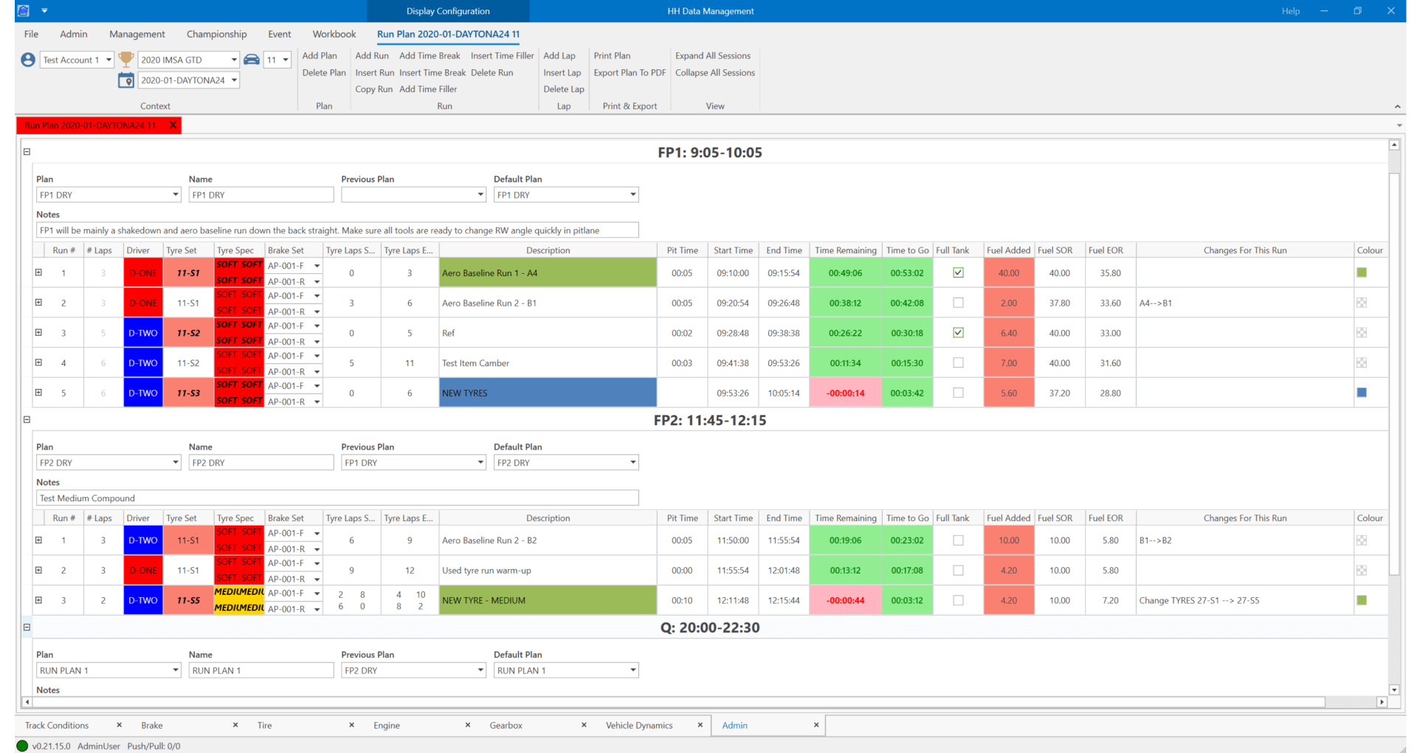Collapse the ribbon with the chevron
Viewport: 1417px width, 753px height.
pos(1397,106)
